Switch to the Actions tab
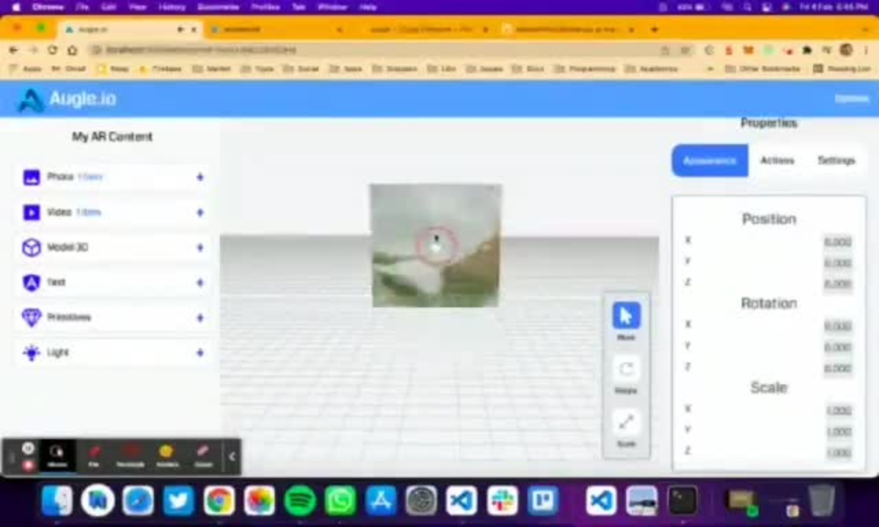 click(x=777, y=161)
